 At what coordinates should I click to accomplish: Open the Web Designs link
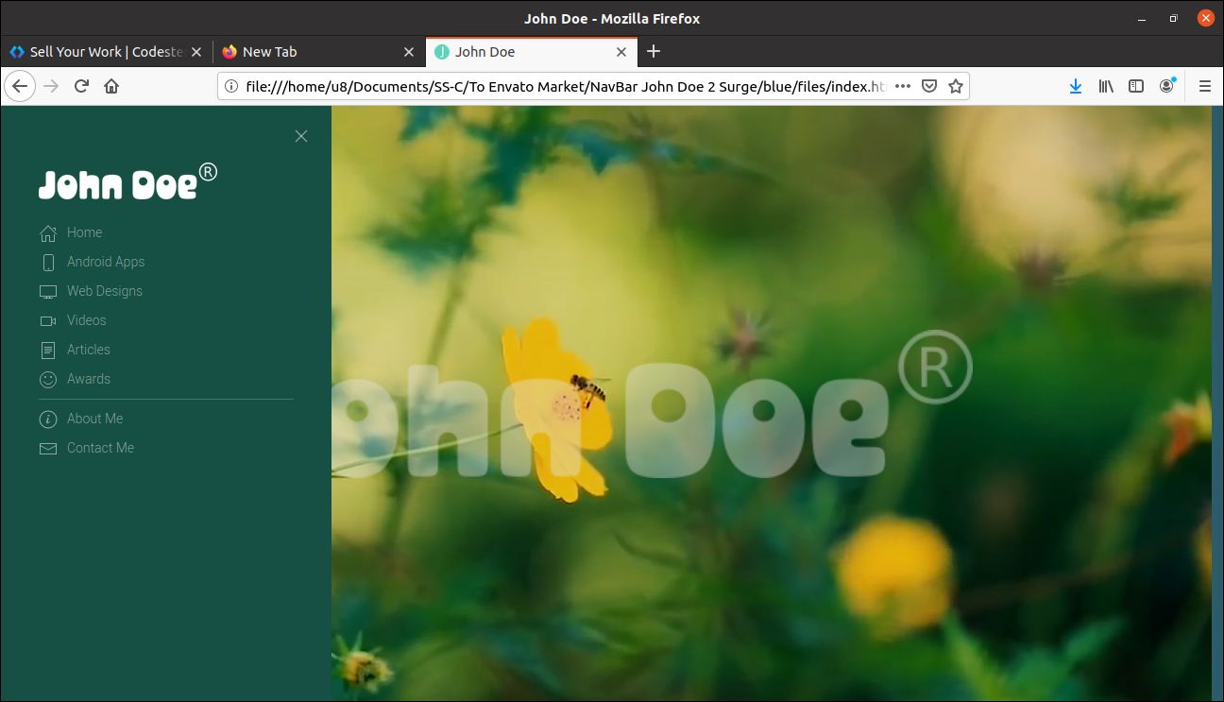105,291
